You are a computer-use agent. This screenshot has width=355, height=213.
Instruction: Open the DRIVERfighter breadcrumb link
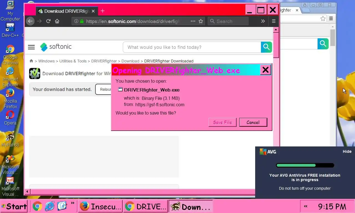[x=104, y=61]
